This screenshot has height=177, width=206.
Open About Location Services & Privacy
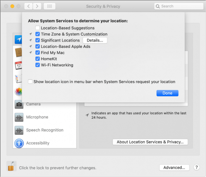pyautogui.click(x=150, y=142)
